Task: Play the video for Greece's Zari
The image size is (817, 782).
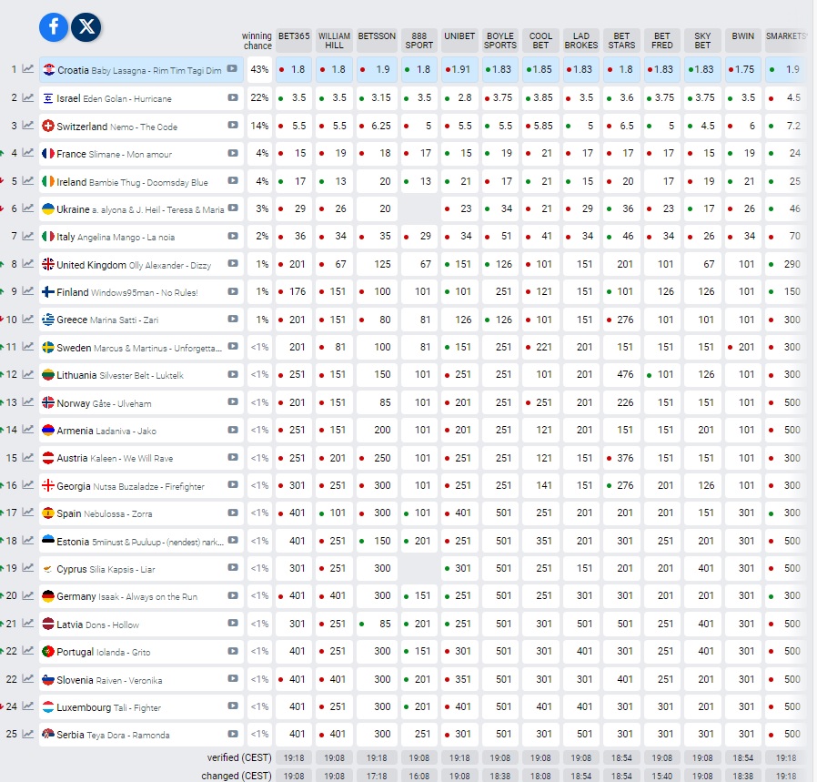Action: 233,319
